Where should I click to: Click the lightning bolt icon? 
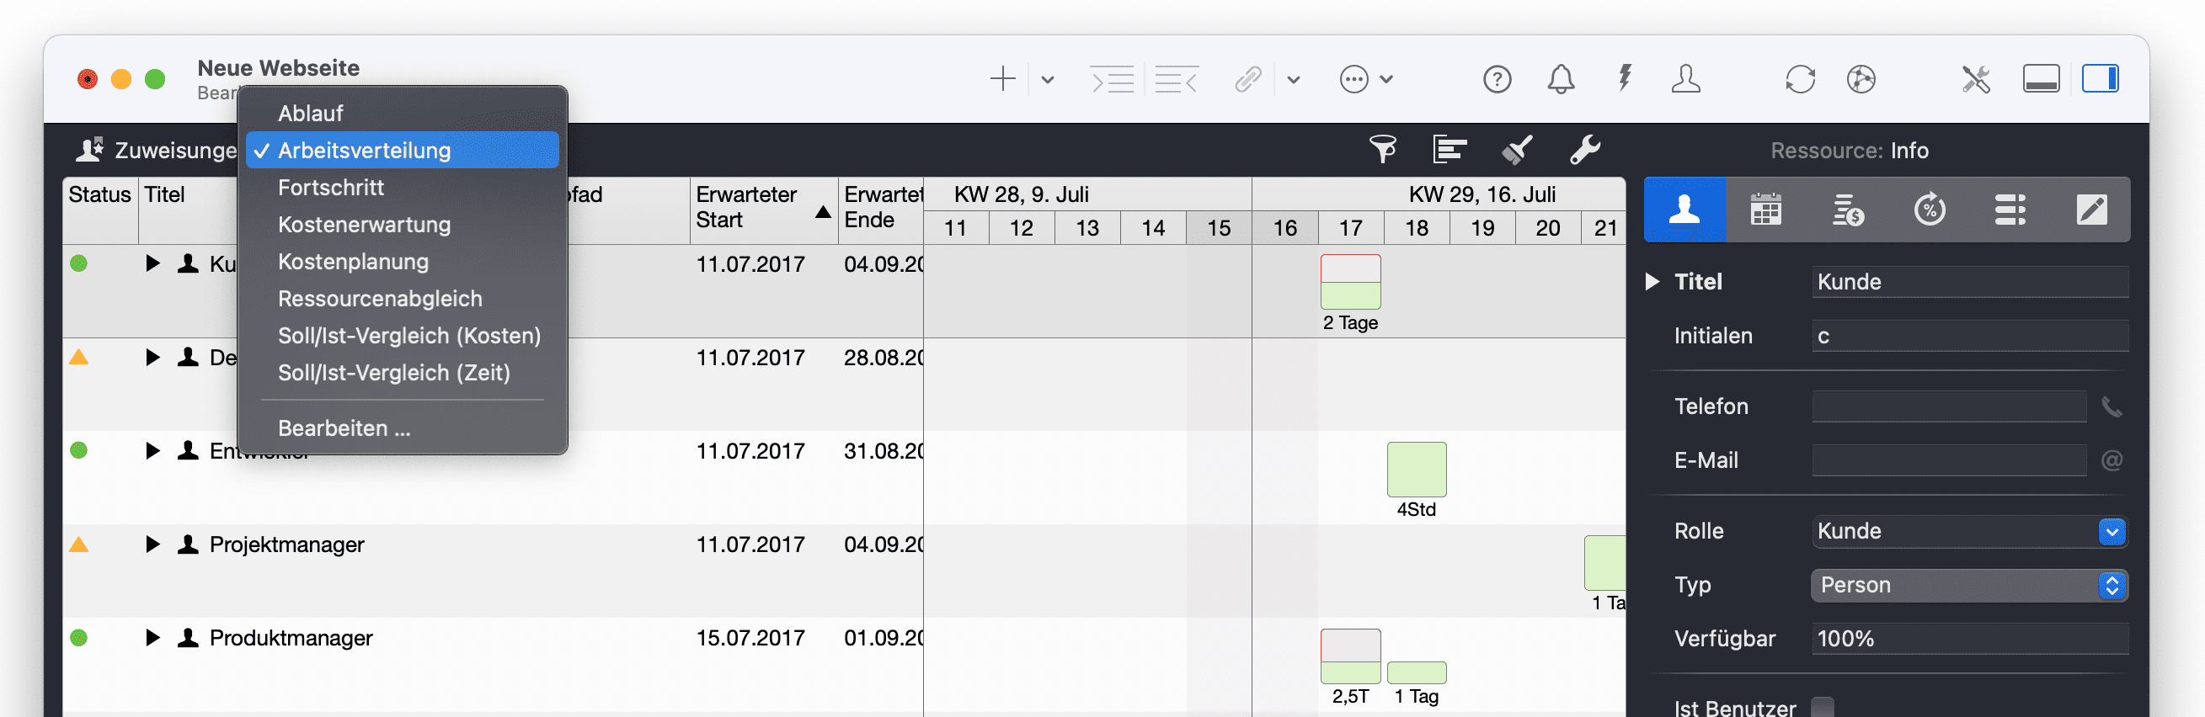[x=1624, y=80]
